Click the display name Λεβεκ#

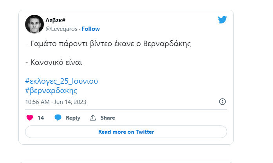click(x=55, y=20)
